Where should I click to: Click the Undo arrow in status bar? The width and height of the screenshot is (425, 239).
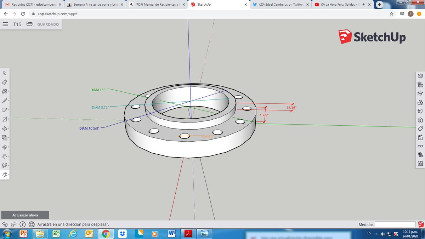coord(5,224)
